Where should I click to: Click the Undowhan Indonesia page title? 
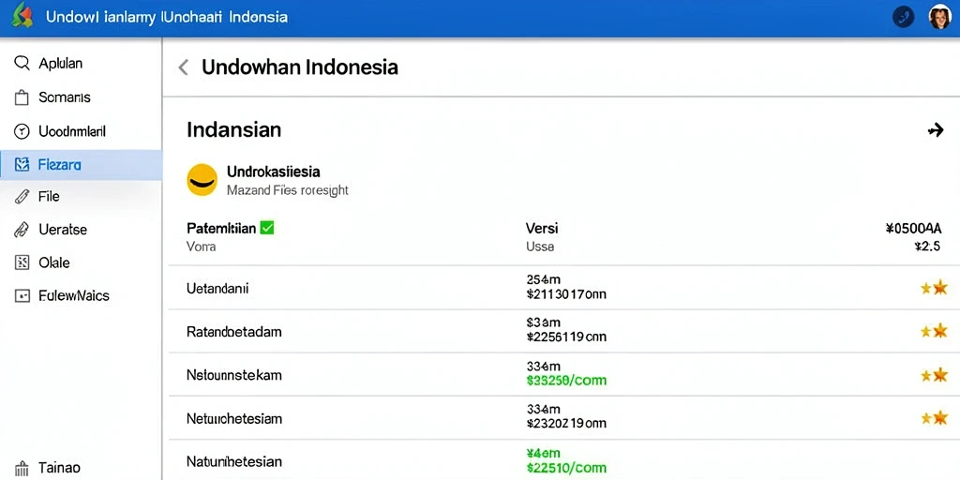click(300, 67)
